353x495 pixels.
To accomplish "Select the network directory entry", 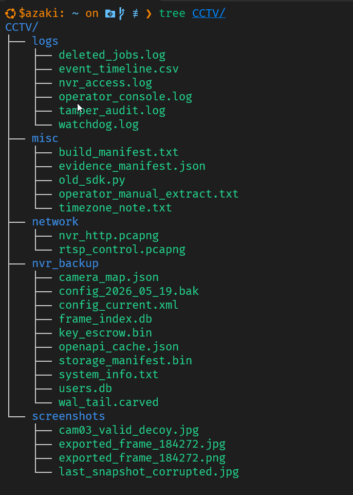I will (55, 222).
